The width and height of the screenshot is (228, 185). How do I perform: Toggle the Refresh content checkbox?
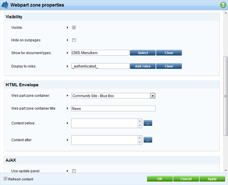coord(6,179)
